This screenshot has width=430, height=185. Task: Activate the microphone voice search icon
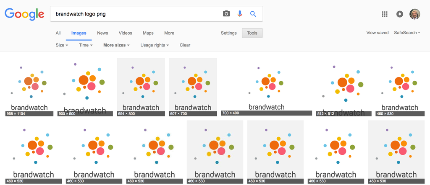tap(240, 14)
